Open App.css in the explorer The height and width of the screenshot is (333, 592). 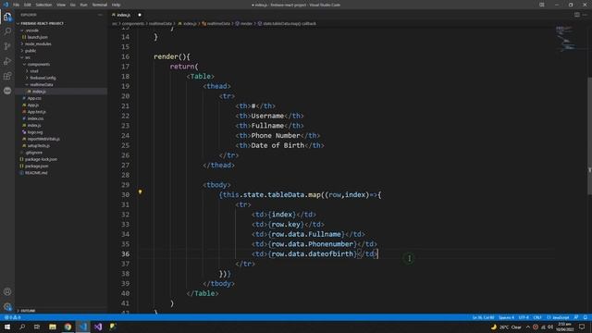[x=34, y=98]
